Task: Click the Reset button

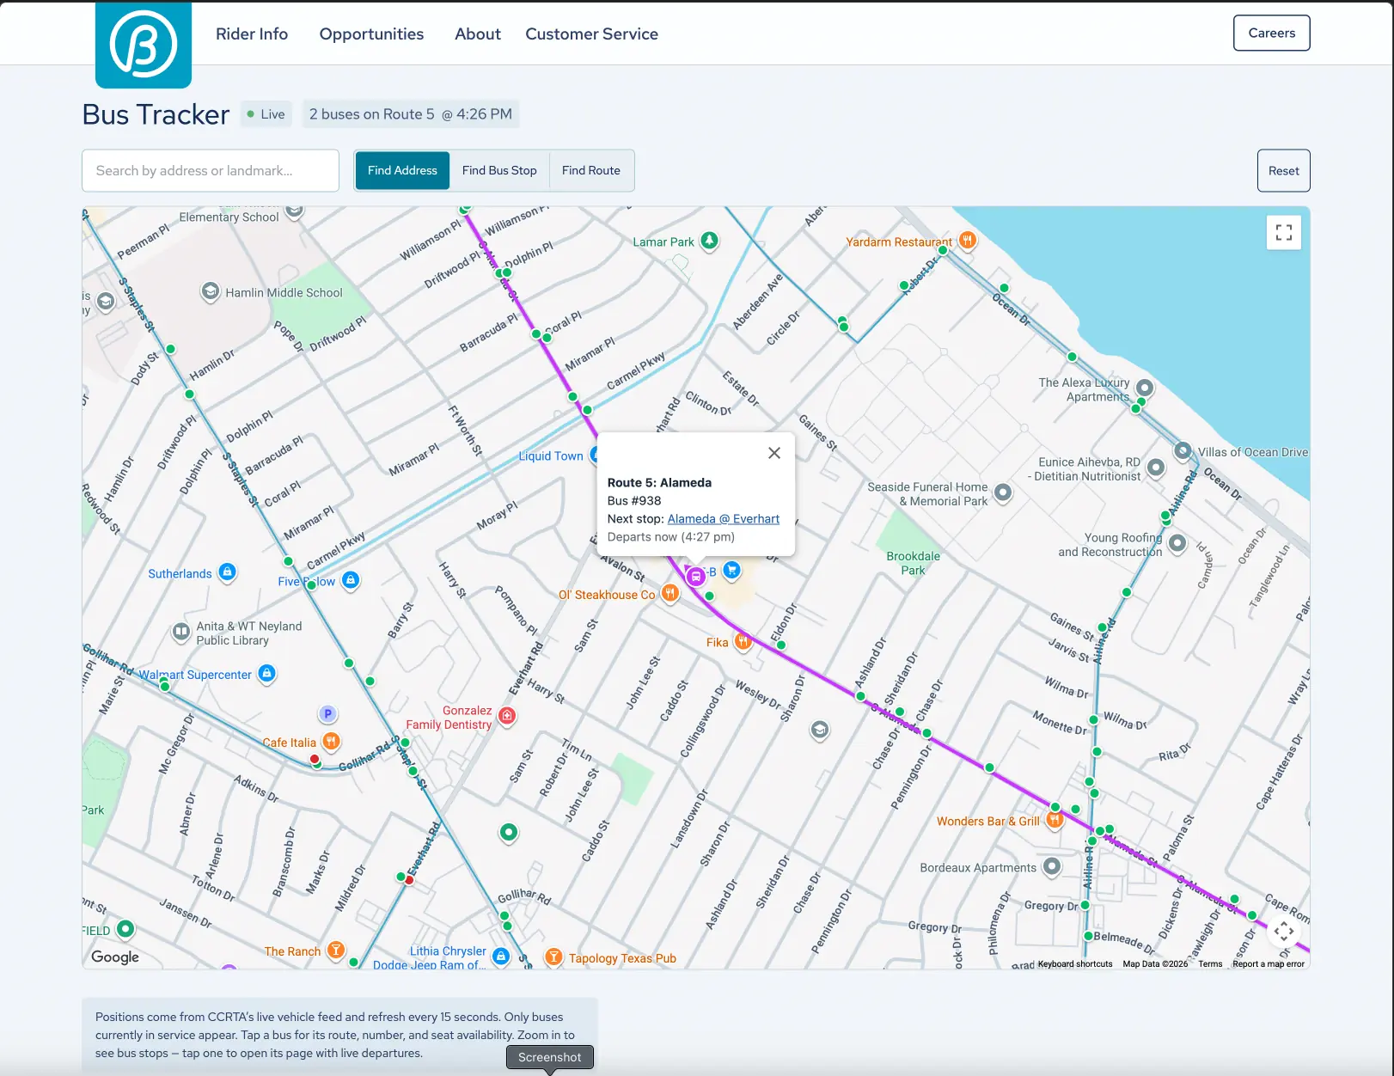Action: [x=1283, y=170]
